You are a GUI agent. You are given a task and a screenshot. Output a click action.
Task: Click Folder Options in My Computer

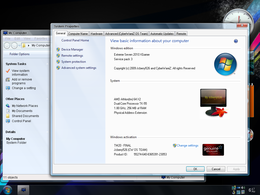19,54
